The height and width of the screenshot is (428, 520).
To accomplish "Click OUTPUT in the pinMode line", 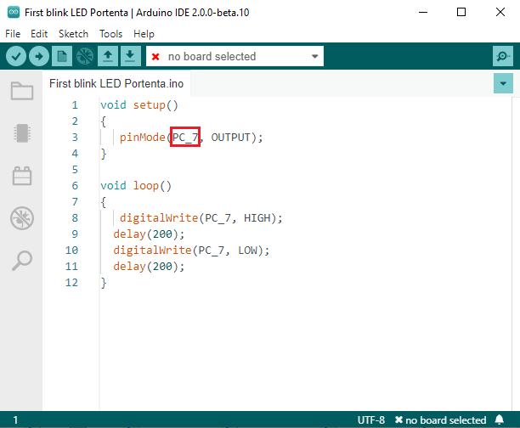I will point(230,138).
